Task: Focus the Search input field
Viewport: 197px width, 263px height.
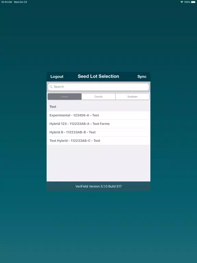Action: [98, 87]
